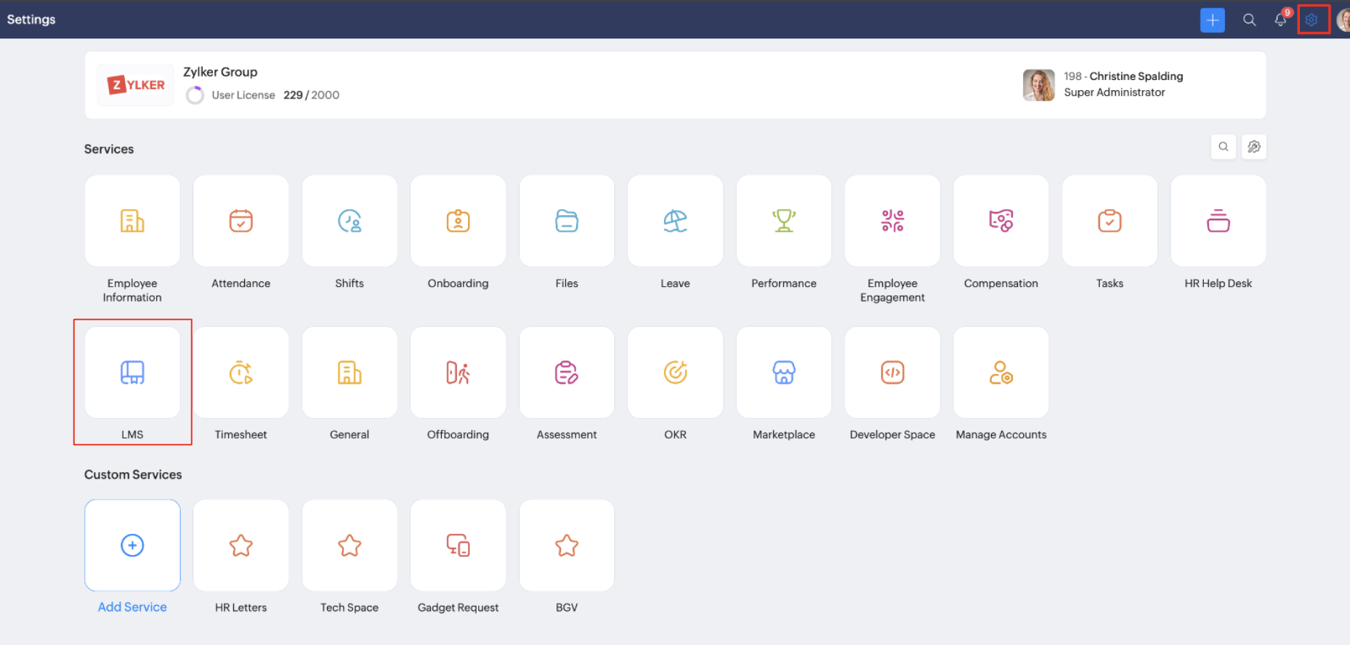
Task: Open Employee Engagement service
Action: pos(893,221)
